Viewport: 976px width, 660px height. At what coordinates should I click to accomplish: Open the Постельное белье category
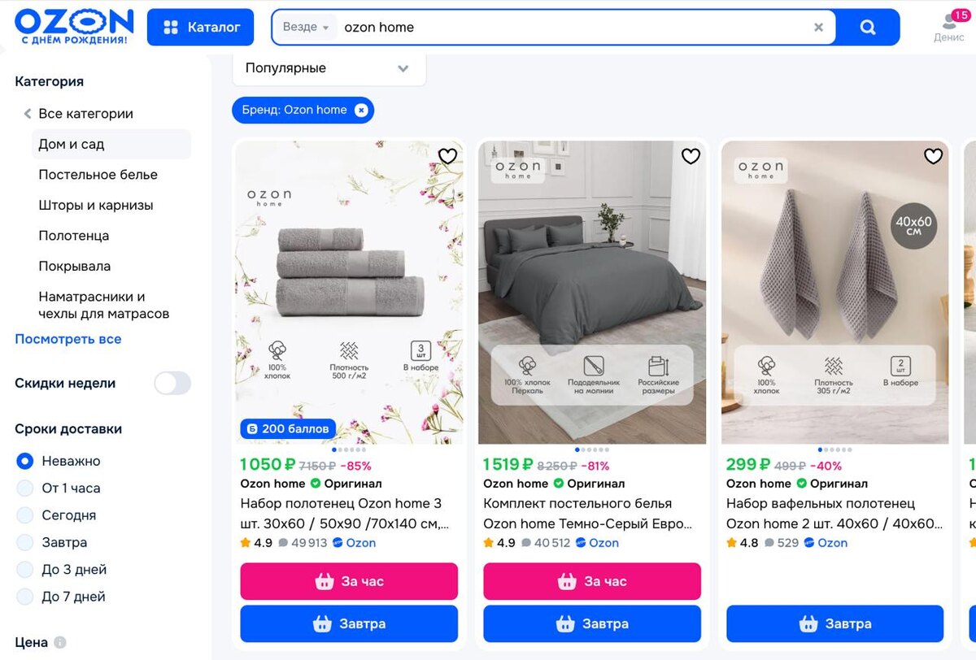click(98, 175)
